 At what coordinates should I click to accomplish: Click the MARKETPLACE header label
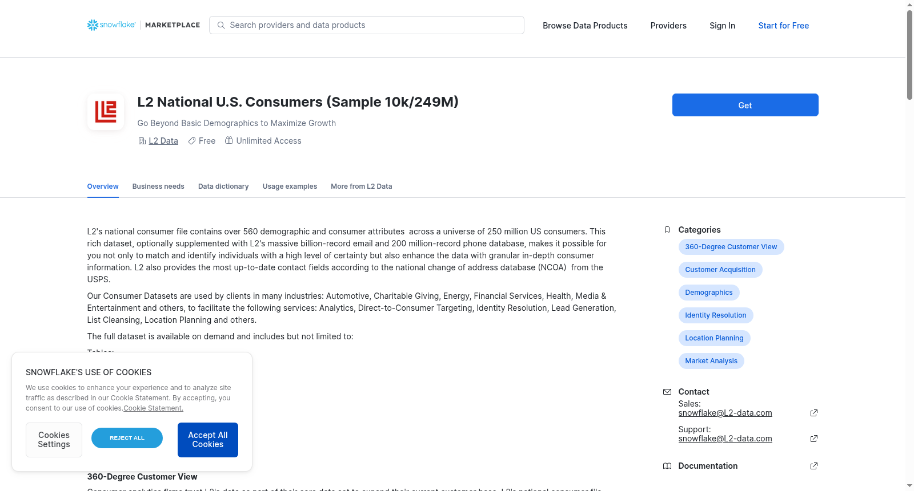[173, 25]
